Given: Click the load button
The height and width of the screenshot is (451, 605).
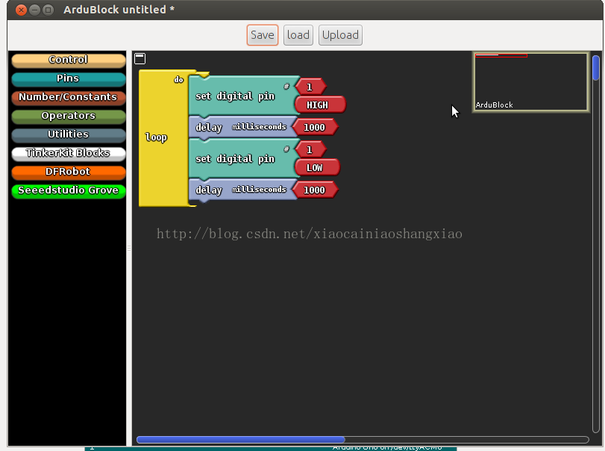Looking at the screenshot, I should 298,35.
